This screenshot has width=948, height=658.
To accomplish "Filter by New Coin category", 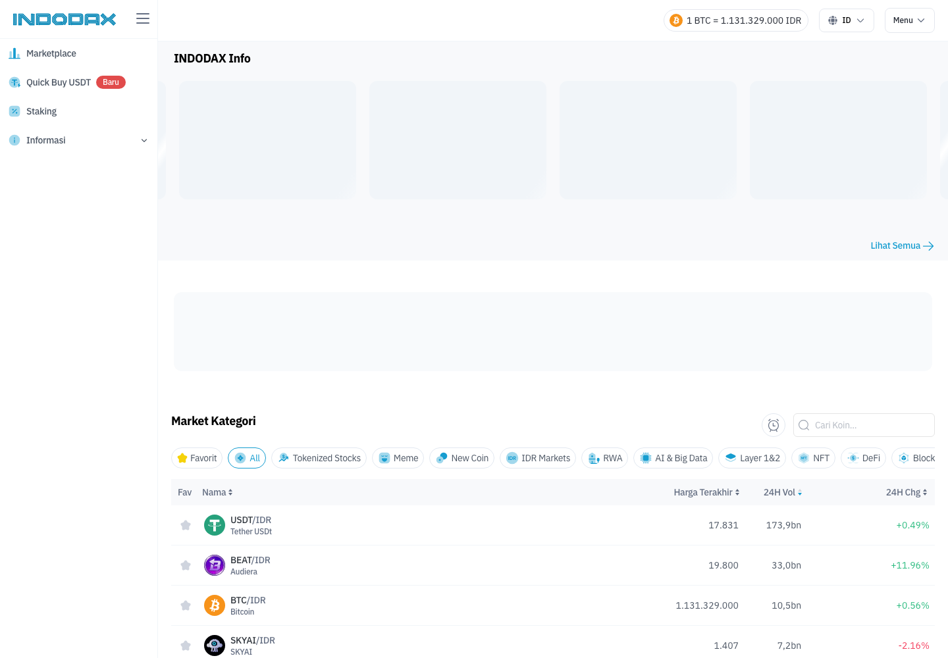I will (462, 458).
